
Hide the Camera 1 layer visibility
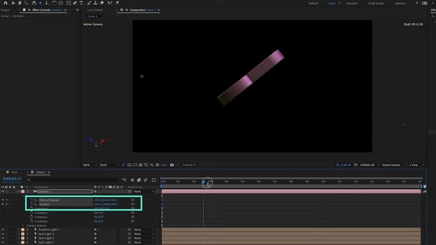pyautogui.click(x=3, y=192)
